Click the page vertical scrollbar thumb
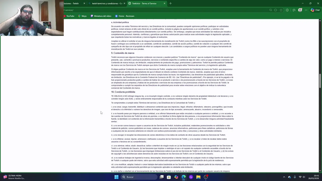 320,81
